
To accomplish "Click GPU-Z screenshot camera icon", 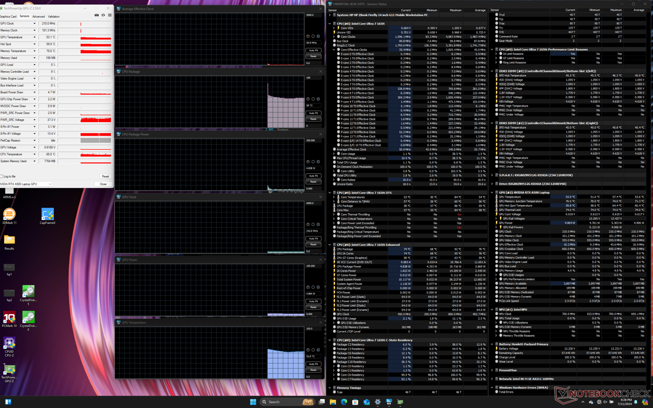I will click(97, 15).
